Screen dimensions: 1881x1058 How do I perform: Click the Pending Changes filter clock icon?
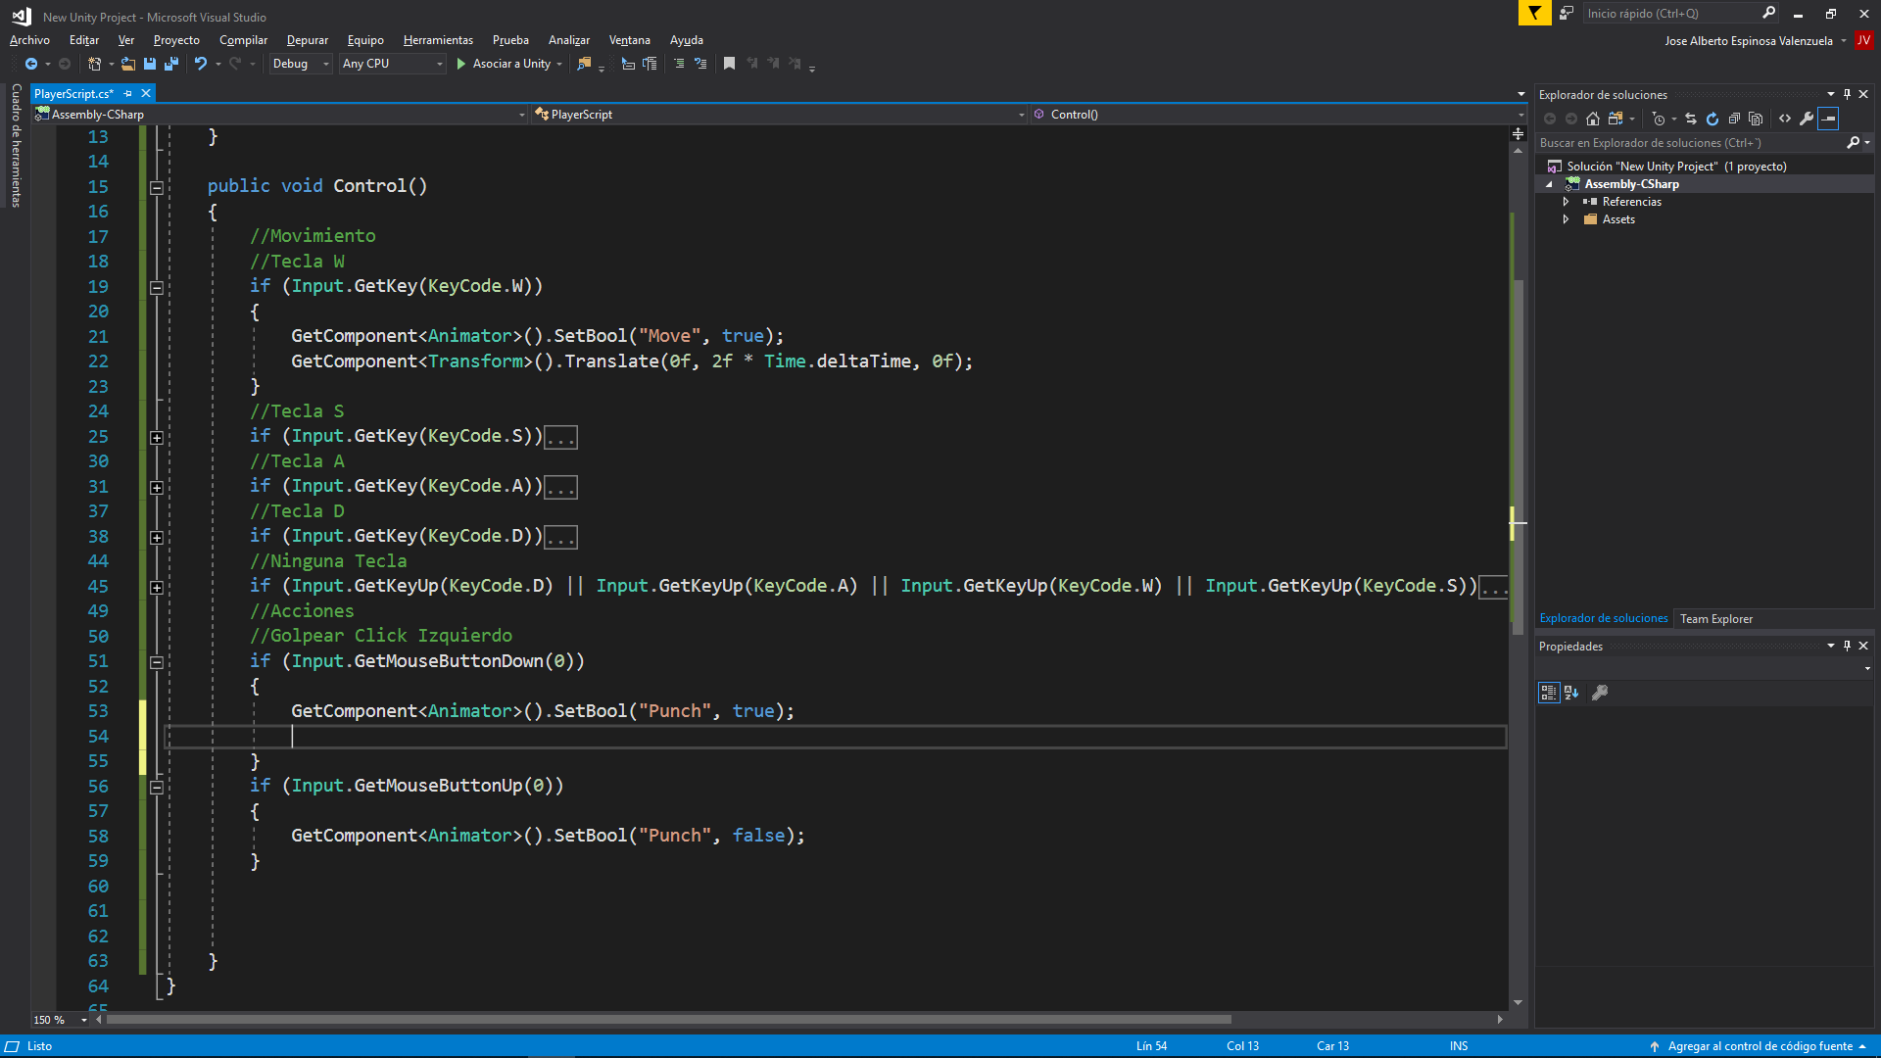pos(1659,119)
